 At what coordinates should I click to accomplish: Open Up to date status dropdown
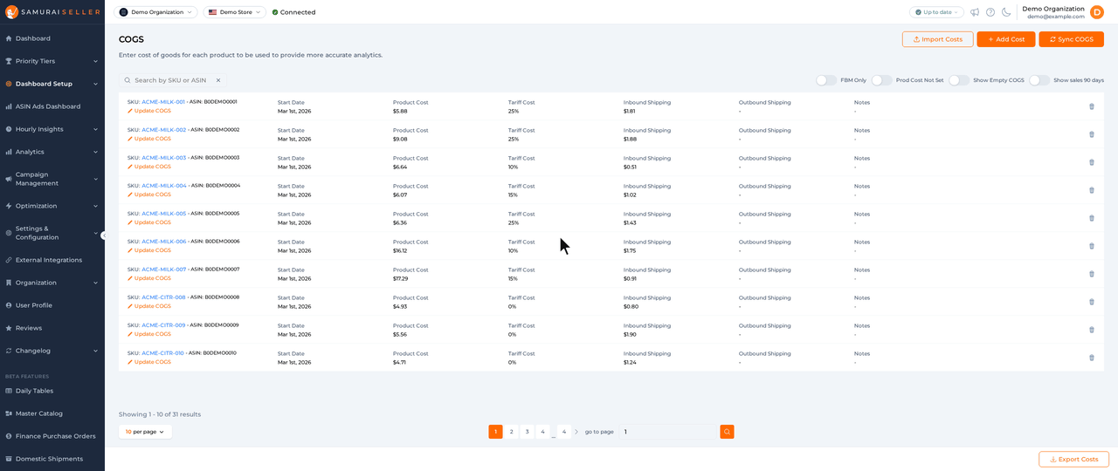(x=936, y=12)
